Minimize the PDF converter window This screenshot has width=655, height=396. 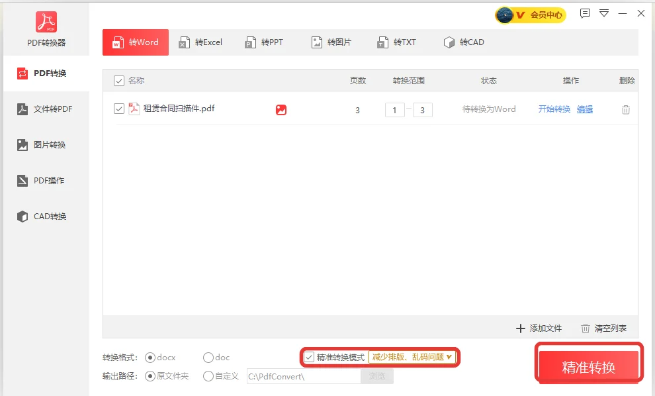(x=623, y=13)
